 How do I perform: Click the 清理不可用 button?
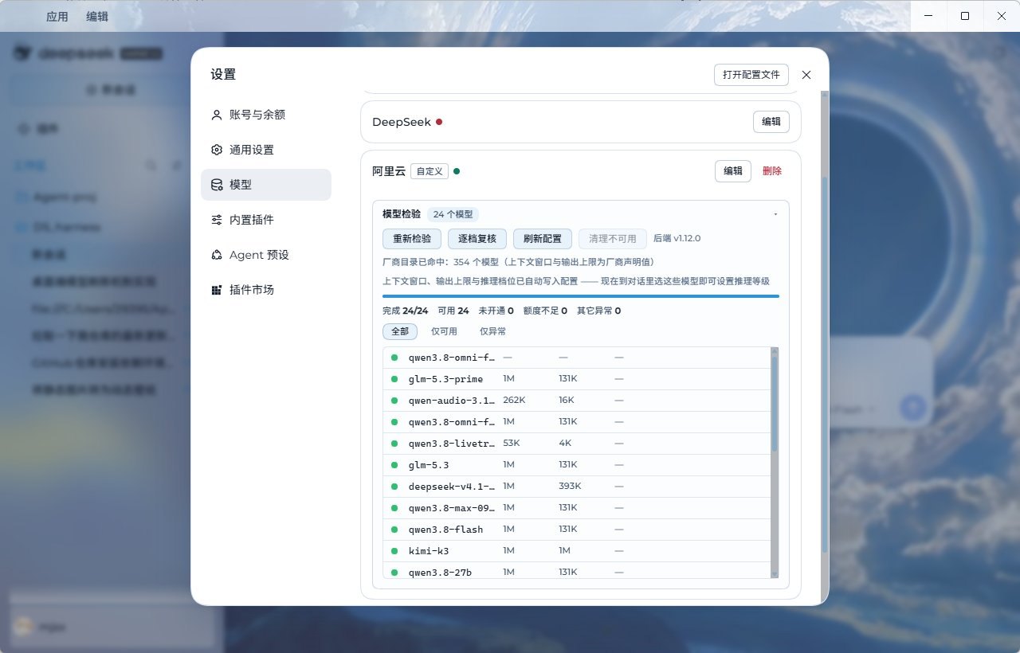613,239
